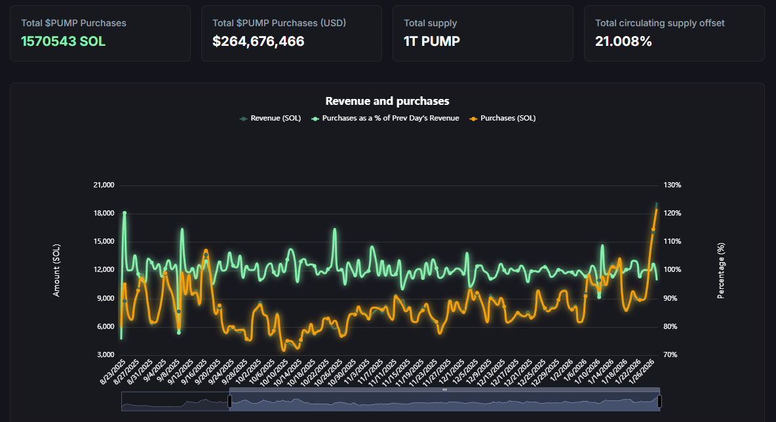Select the "Total $PUMP Purchases" stat card
This screenshot has height=422, width=776.
(x=100, y=33)
